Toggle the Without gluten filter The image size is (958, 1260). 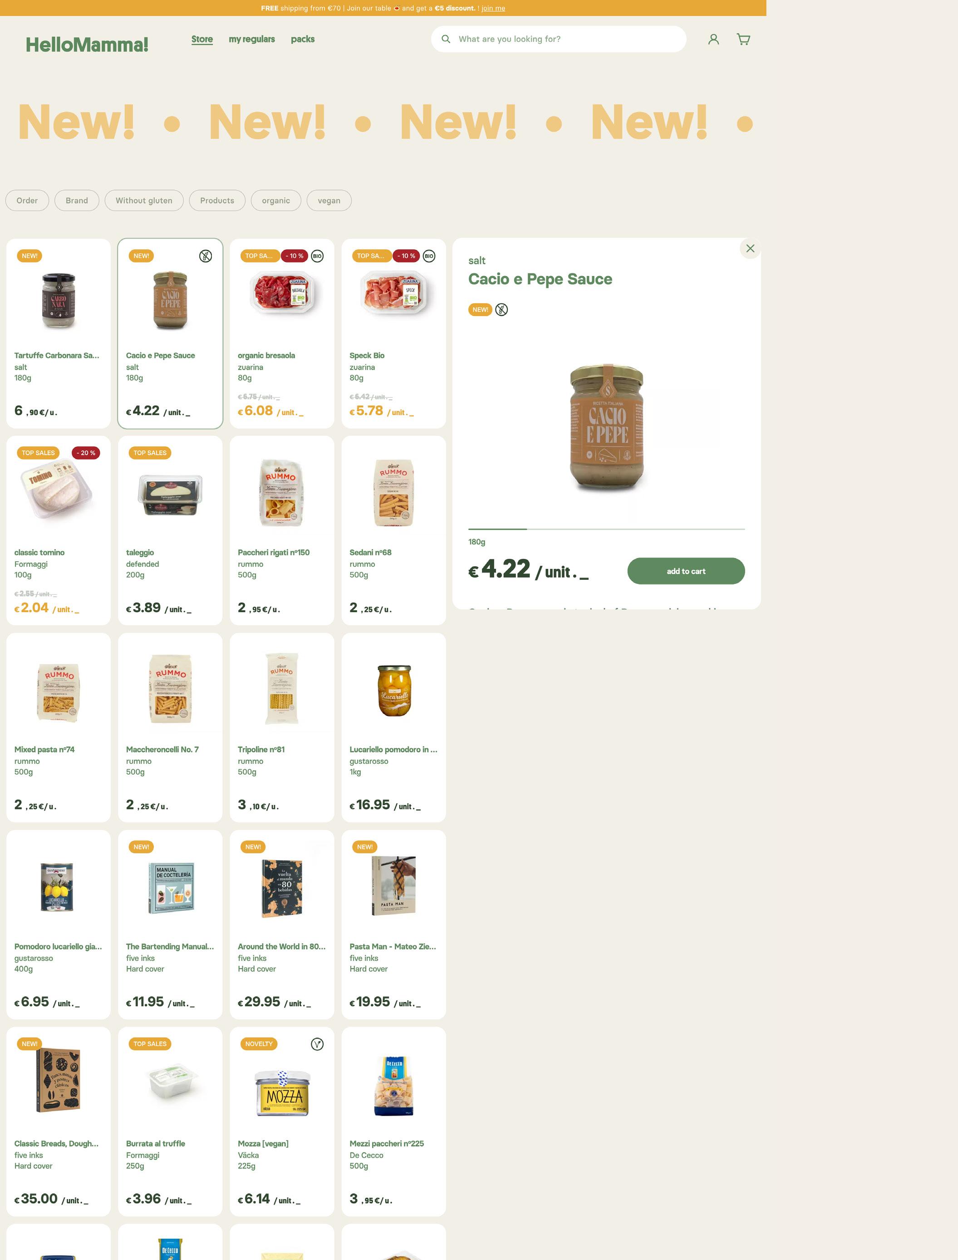click(144, 200)
